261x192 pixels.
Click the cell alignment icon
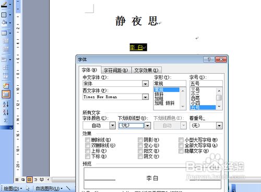(x=4, y=60)
